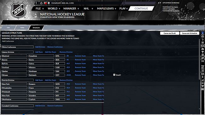Screen dimensions: 205x115
Task: Open the globe world icon
Action: tap(49, 3)
